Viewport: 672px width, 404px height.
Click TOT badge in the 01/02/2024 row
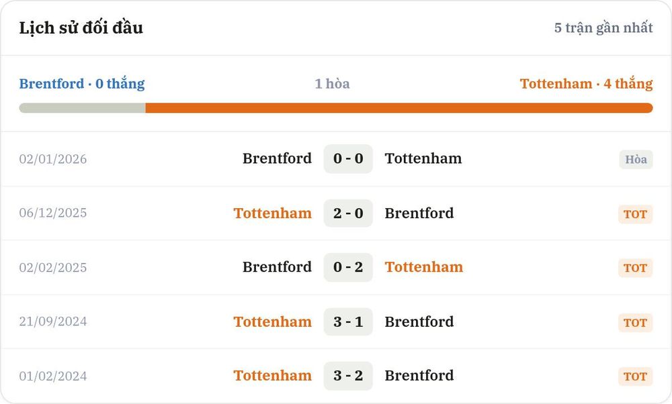coord(635,376)
